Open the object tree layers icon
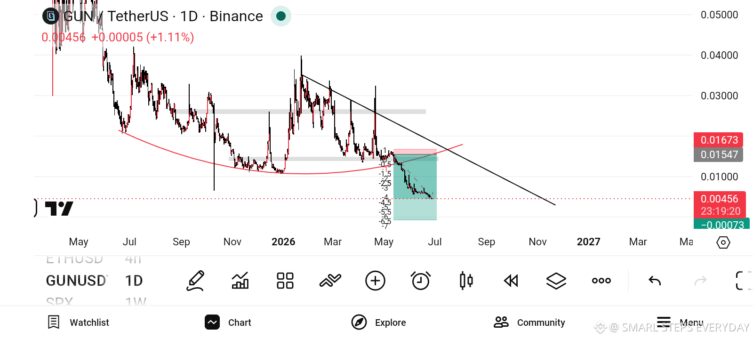753x339 pixels. pos(556,281)
